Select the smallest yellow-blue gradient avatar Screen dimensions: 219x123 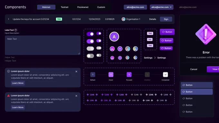135,58
